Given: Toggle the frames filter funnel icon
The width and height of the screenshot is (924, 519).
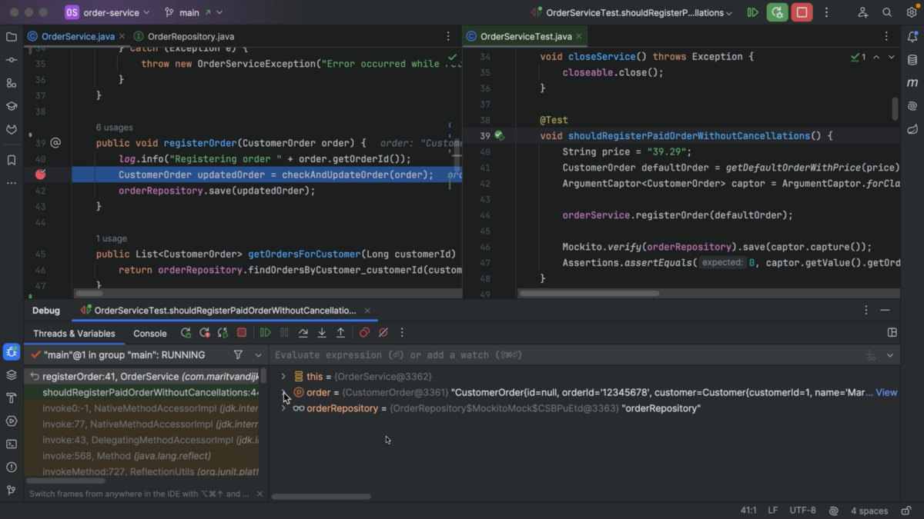Looking at the screenshot, I should coord(238,355).
